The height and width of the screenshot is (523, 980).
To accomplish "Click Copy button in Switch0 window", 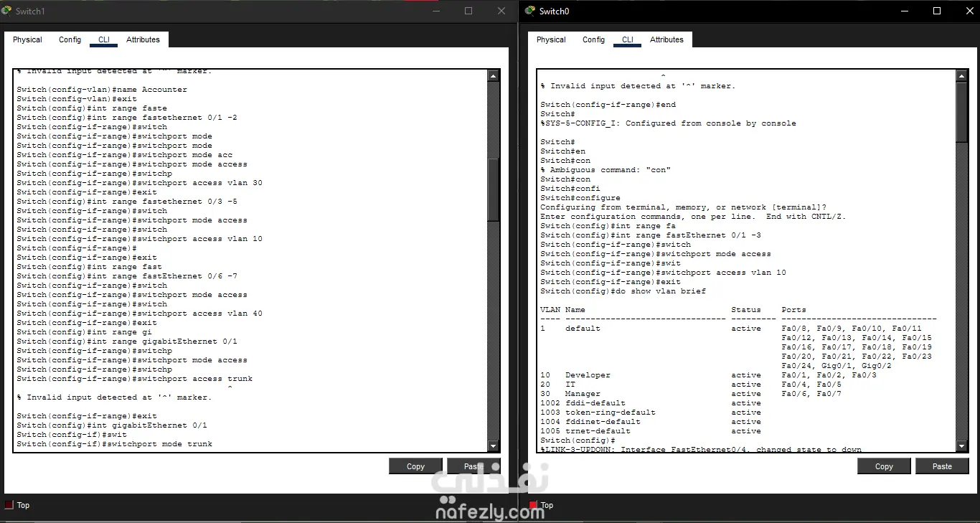I will 884,466.
